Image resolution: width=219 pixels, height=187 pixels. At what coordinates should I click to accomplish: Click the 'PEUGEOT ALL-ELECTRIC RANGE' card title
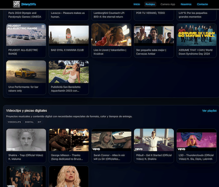point(23,52)
